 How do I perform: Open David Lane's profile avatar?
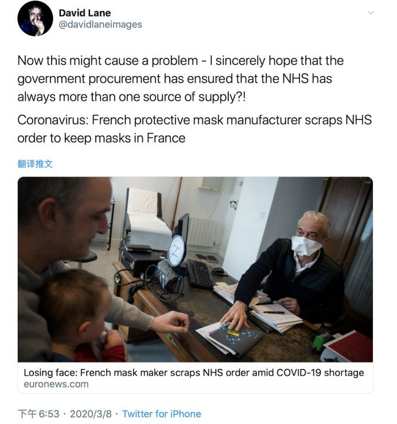[x=36, y=18]
